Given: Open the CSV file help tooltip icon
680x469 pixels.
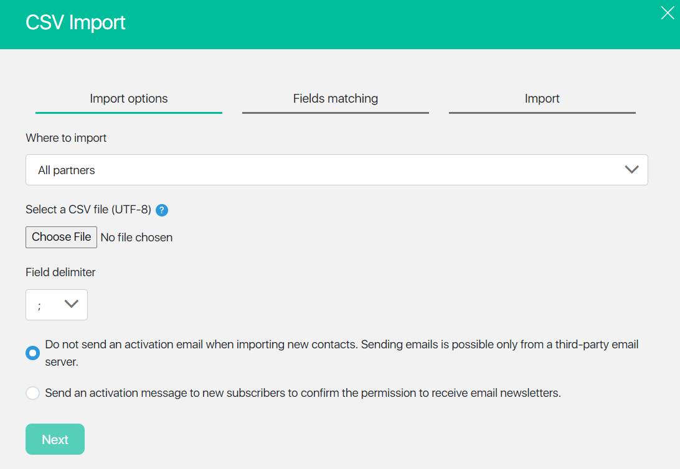Looking at the screenshot, I should [162, 210].
